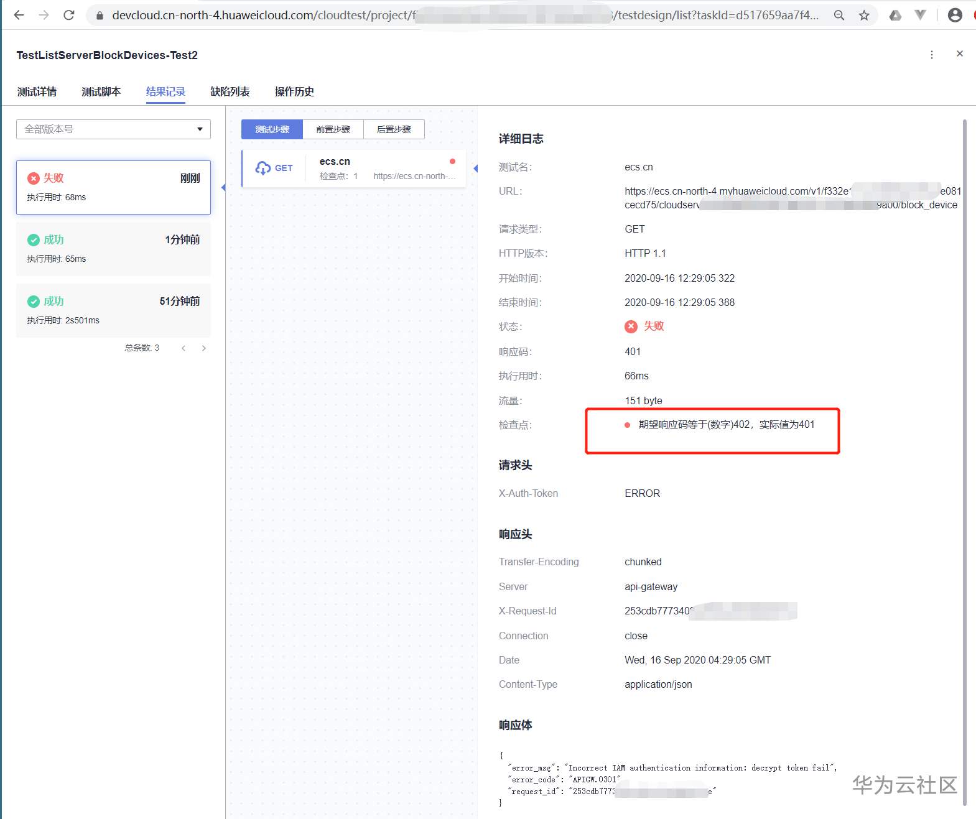Image resolution: width=976 pixels, height=819 pixels.
Task: Close the TestListServerBlockDevices-Test2 panel
Action: 960,53
